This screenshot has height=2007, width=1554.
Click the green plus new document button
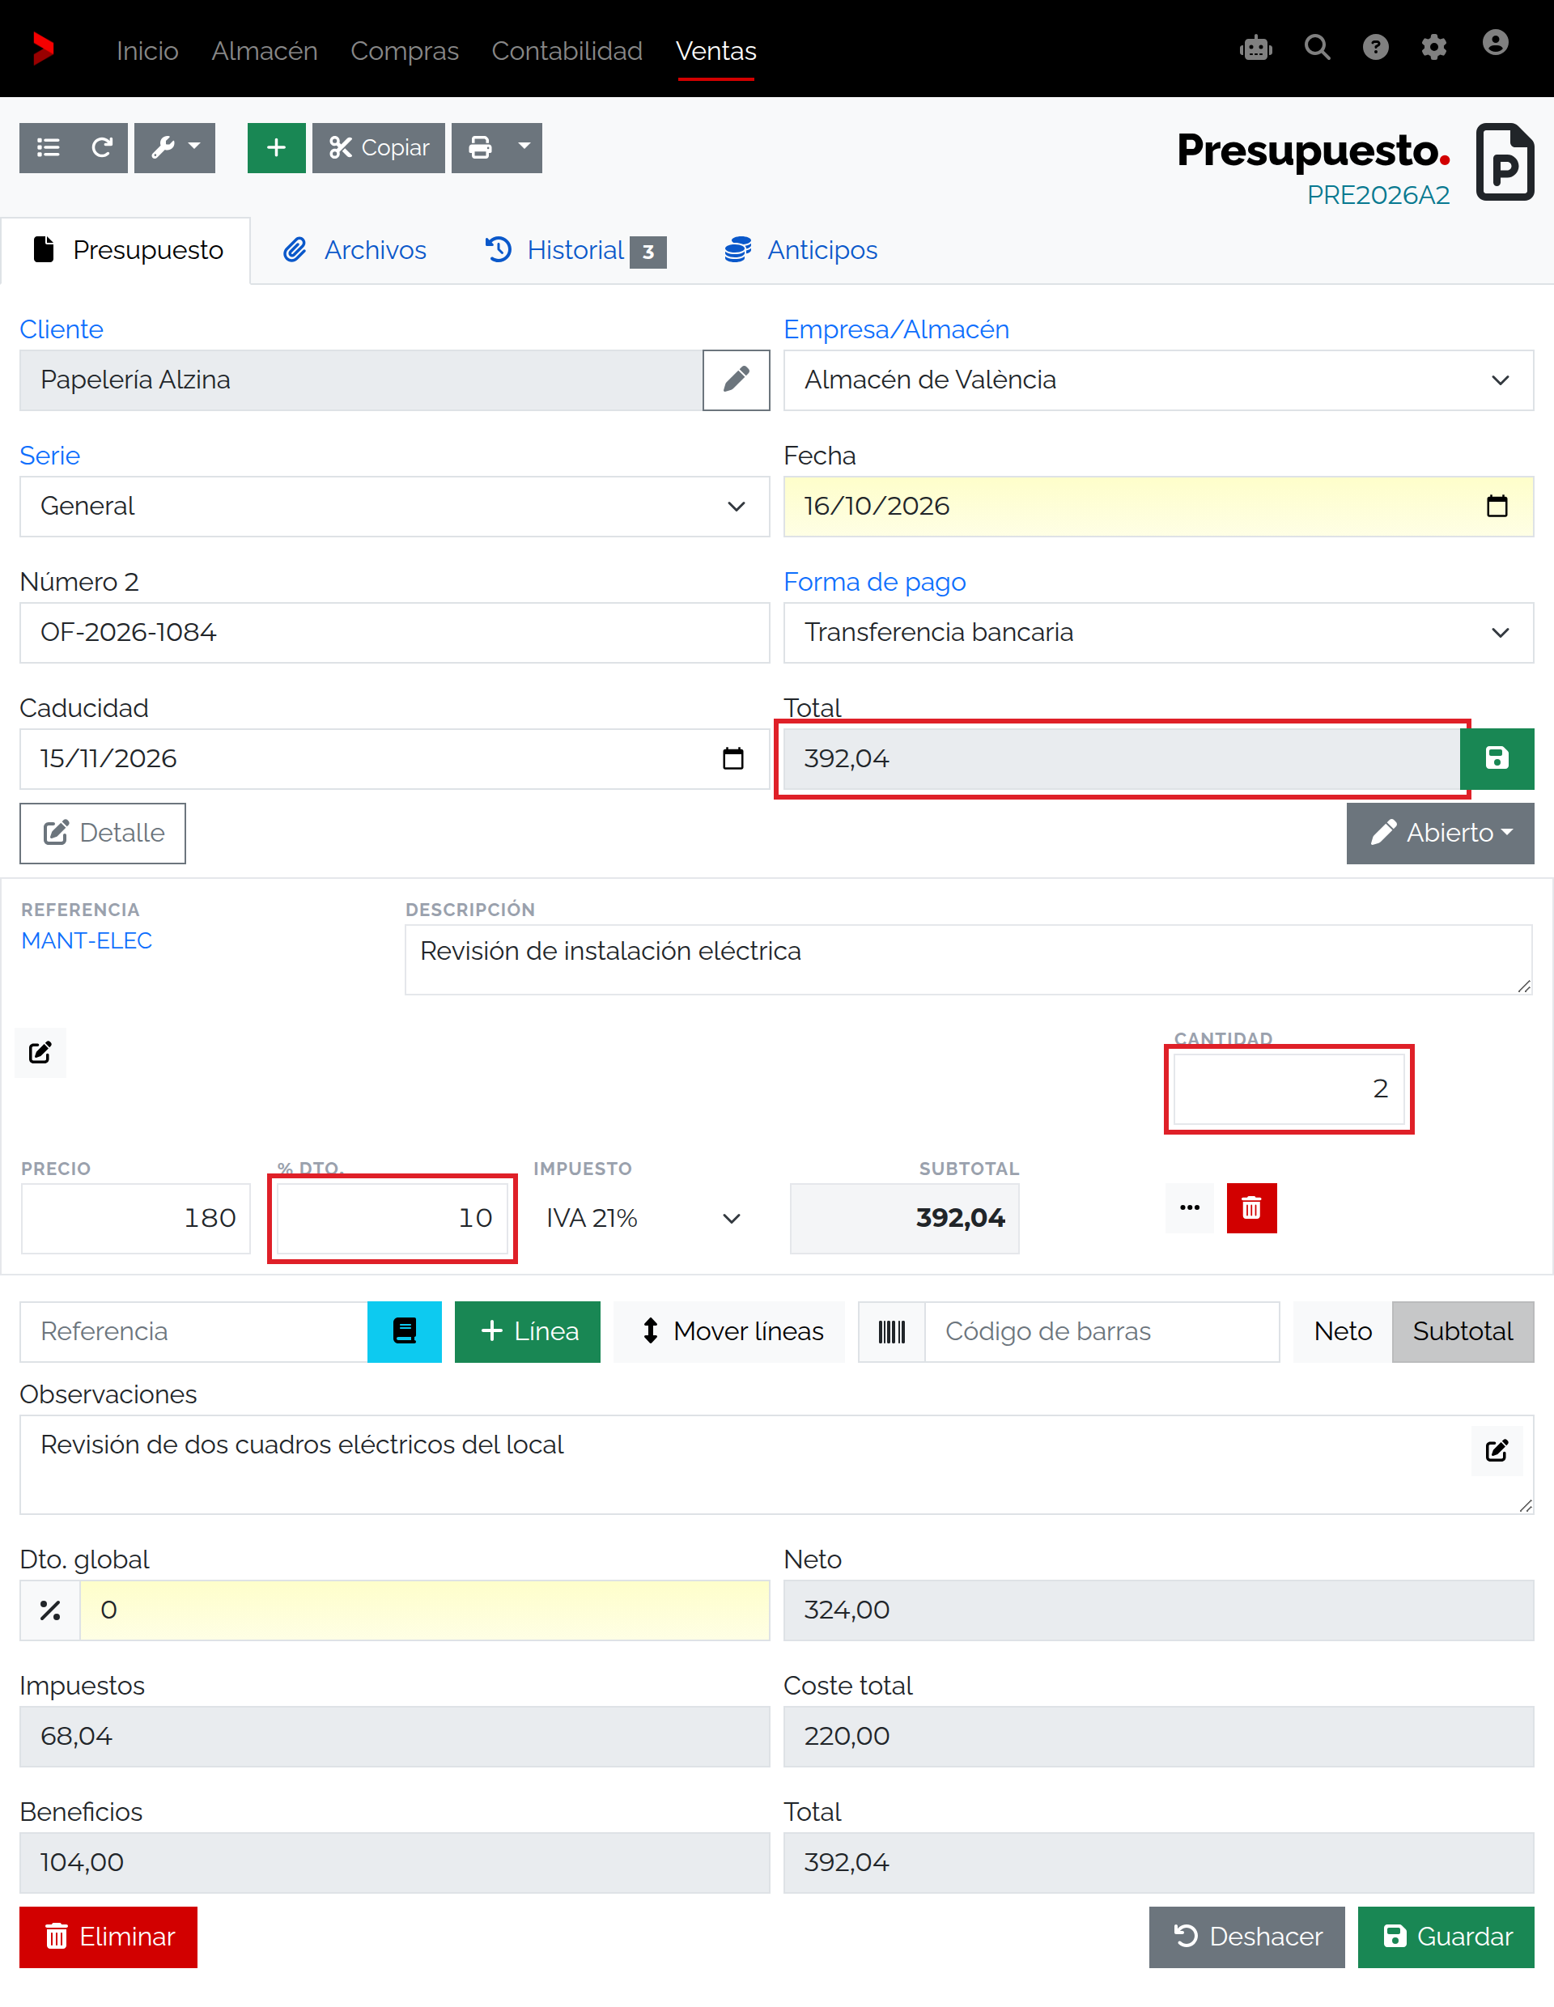point(276,147)
